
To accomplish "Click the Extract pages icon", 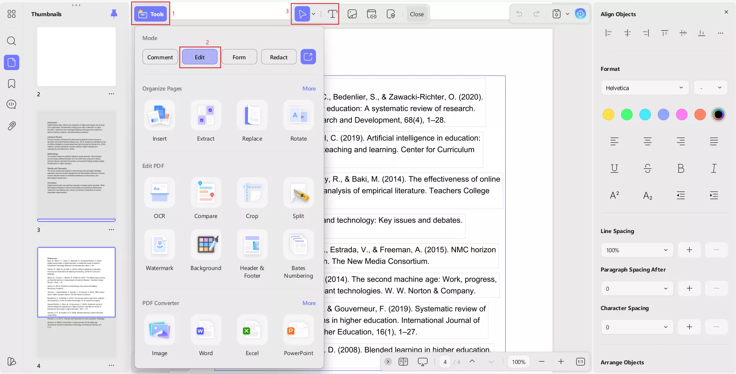I will point(206,115).
